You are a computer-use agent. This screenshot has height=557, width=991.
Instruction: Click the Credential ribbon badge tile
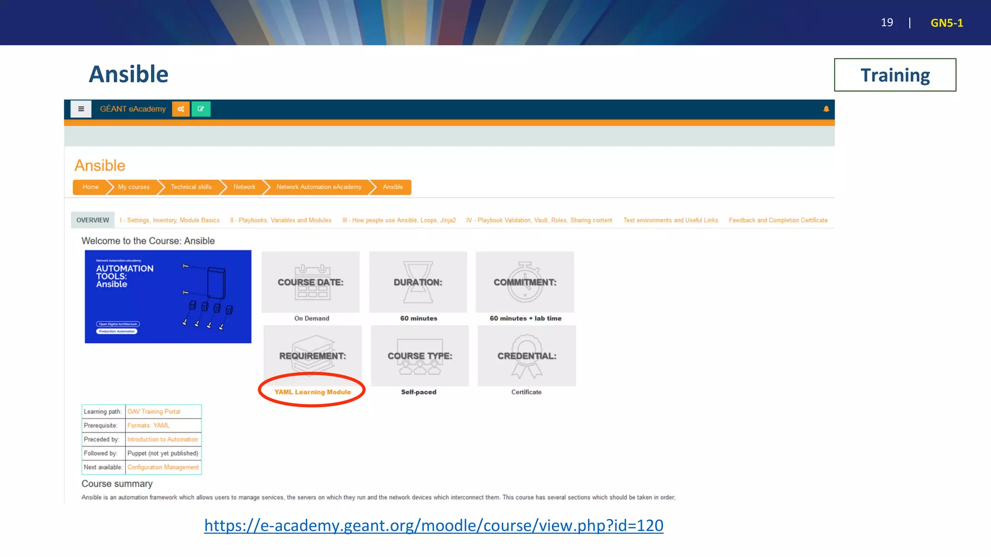526,356
